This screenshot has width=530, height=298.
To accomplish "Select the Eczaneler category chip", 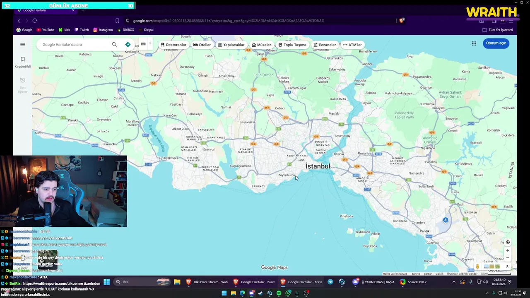I will click(x=325, y=45).
